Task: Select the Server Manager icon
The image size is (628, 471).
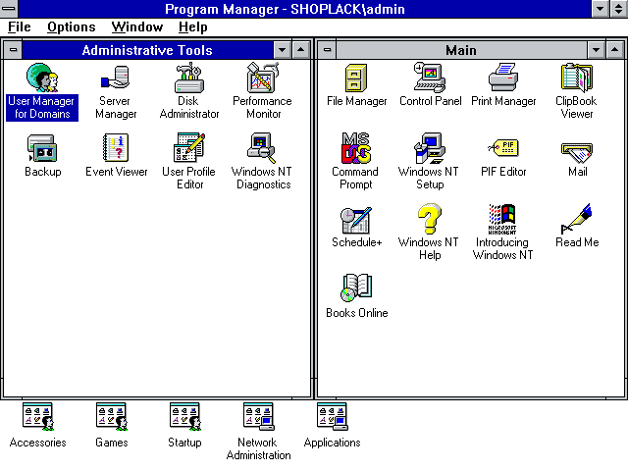Action: click(x=116, y=78)
